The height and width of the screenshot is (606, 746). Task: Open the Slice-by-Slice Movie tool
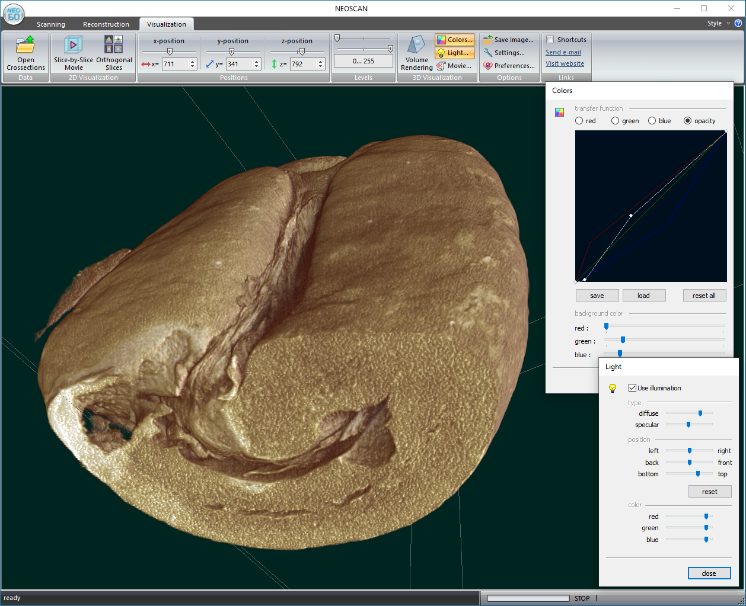(73, 46)
